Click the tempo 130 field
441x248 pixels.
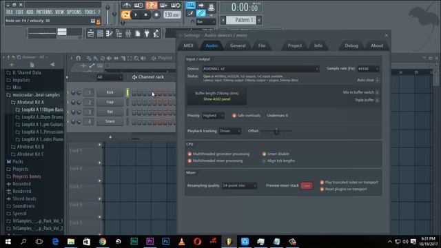tap(172, 14)
